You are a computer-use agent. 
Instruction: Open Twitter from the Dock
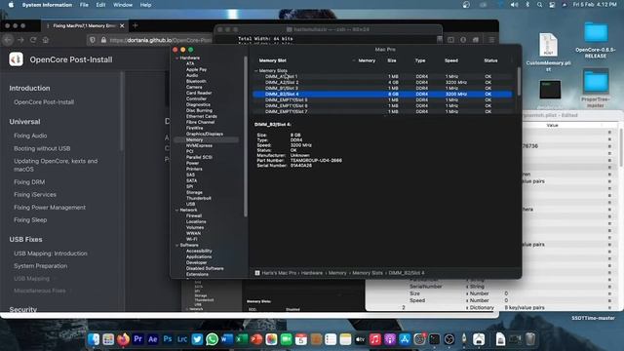[x=197, y=339]
